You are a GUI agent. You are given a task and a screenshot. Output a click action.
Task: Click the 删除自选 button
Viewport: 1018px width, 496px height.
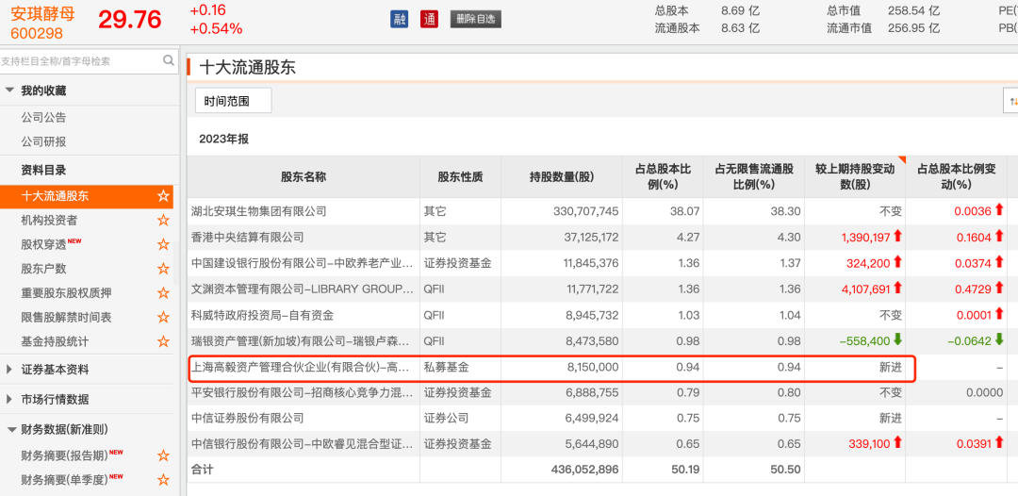pos(476,19)
